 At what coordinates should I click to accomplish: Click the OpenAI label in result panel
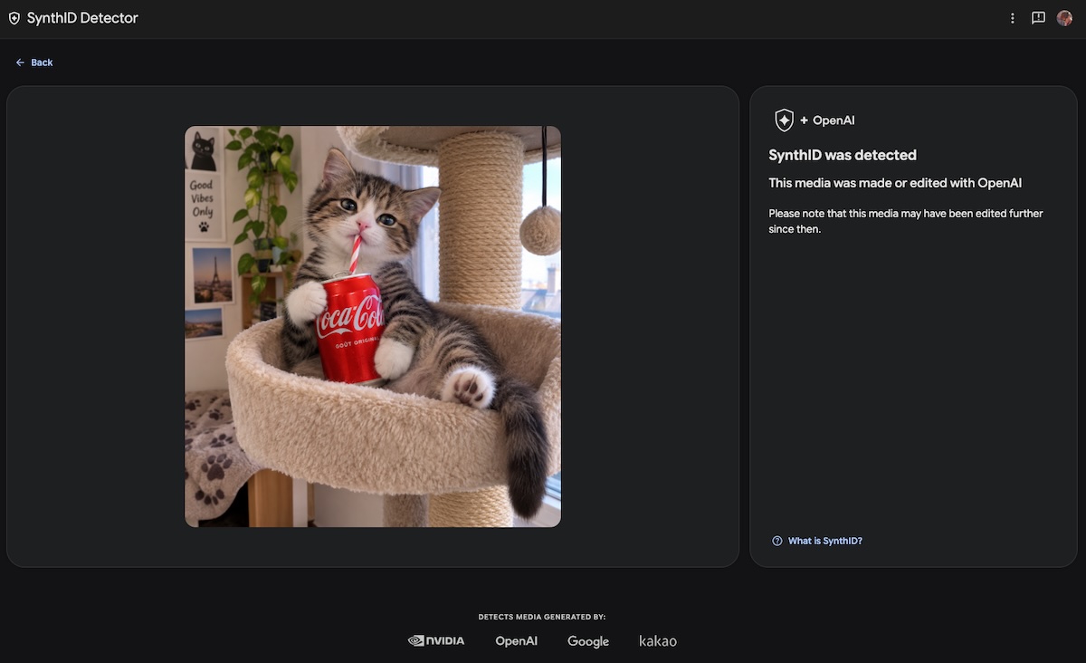point(834,120)
